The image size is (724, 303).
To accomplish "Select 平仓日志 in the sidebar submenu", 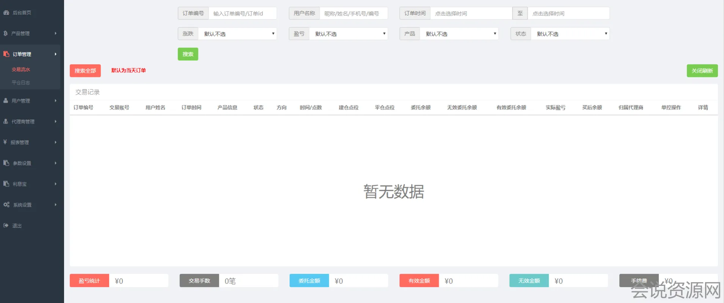I will click(21, 83).
